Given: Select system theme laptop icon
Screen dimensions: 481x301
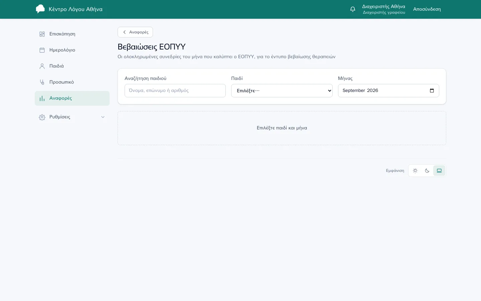Looking at the screenshot, I should pyautogui.click(x=439, y=171).
